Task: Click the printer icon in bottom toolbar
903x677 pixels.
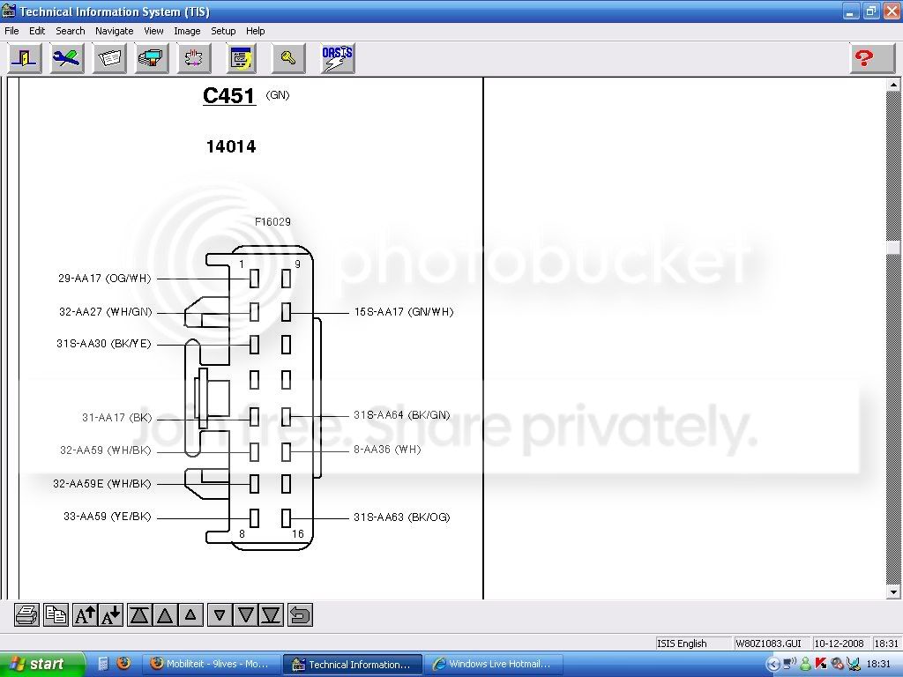Action: tap(27, 615)
